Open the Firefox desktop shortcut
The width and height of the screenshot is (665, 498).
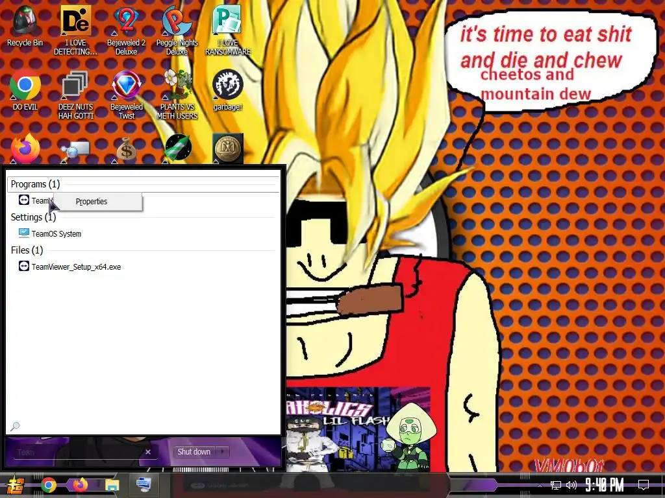click(25, 148)
